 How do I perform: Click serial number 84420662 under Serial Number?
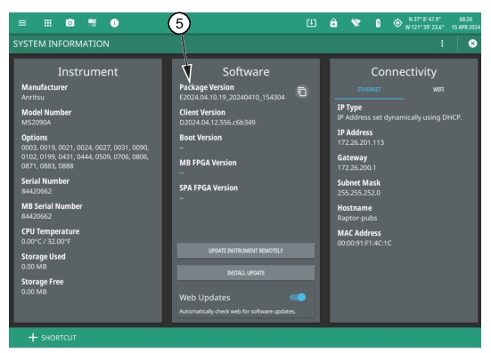(37, 191)
